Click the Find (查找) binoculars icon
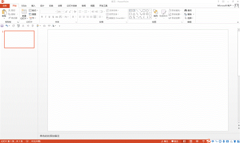Viewport: 240px width, 143px height. click(x=186, y=11)
